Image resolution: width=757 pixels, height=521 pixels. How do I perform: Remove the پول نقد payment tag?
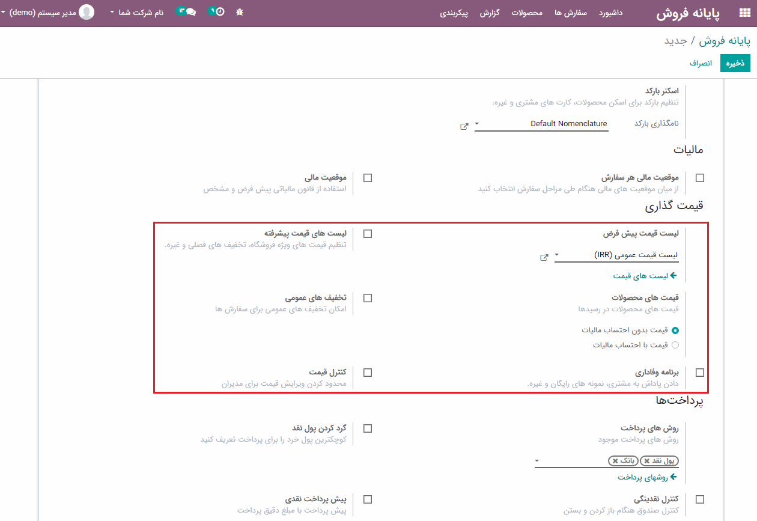(647, 461)
